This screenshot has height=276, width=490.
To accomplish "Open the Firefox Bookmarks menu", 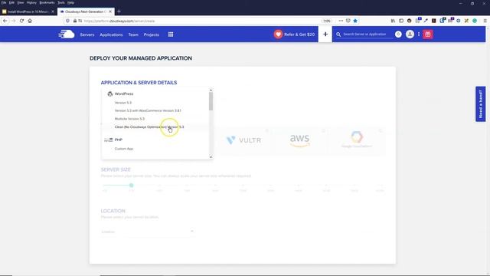I will click(47, 2).
